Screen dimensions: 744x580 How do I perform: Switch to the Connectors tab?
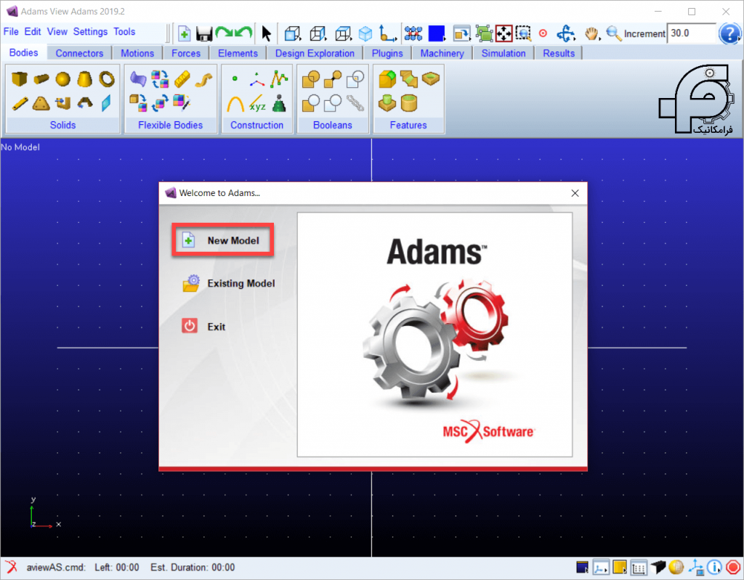[79, 53]
